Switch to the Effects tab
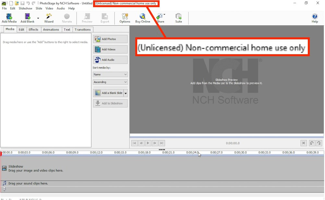Image resolution: width=325 pixels, height=200 pixels. coord(33,30)
